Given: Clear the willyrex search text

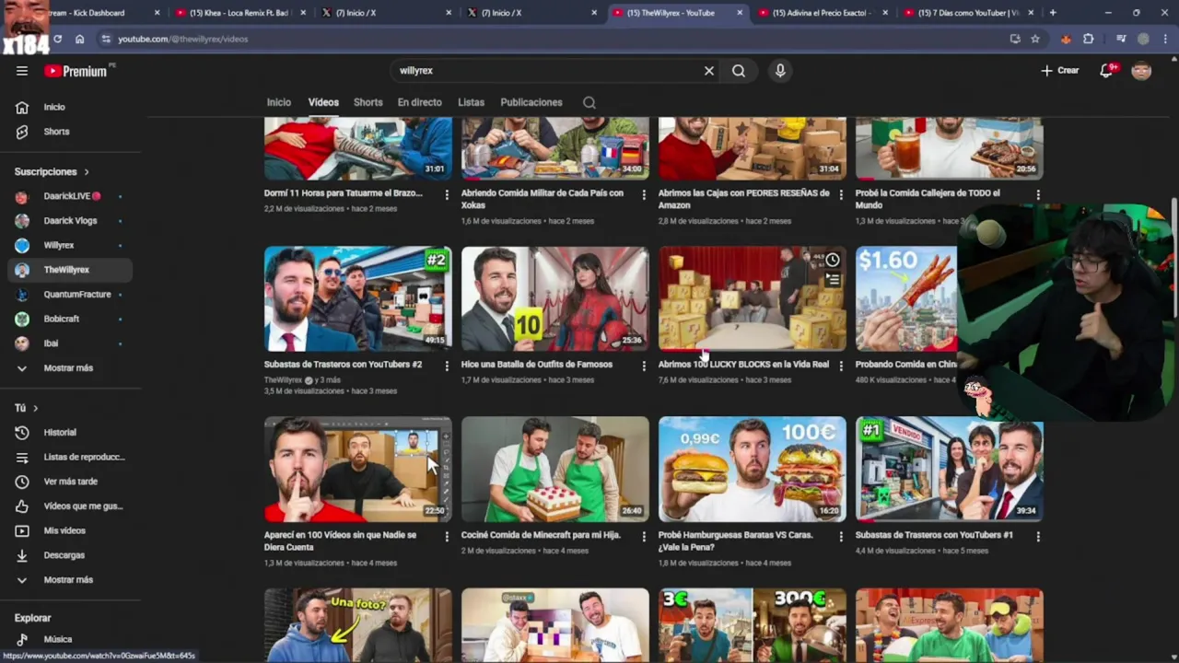Looking at the screenshot, I should pos(709,71).
